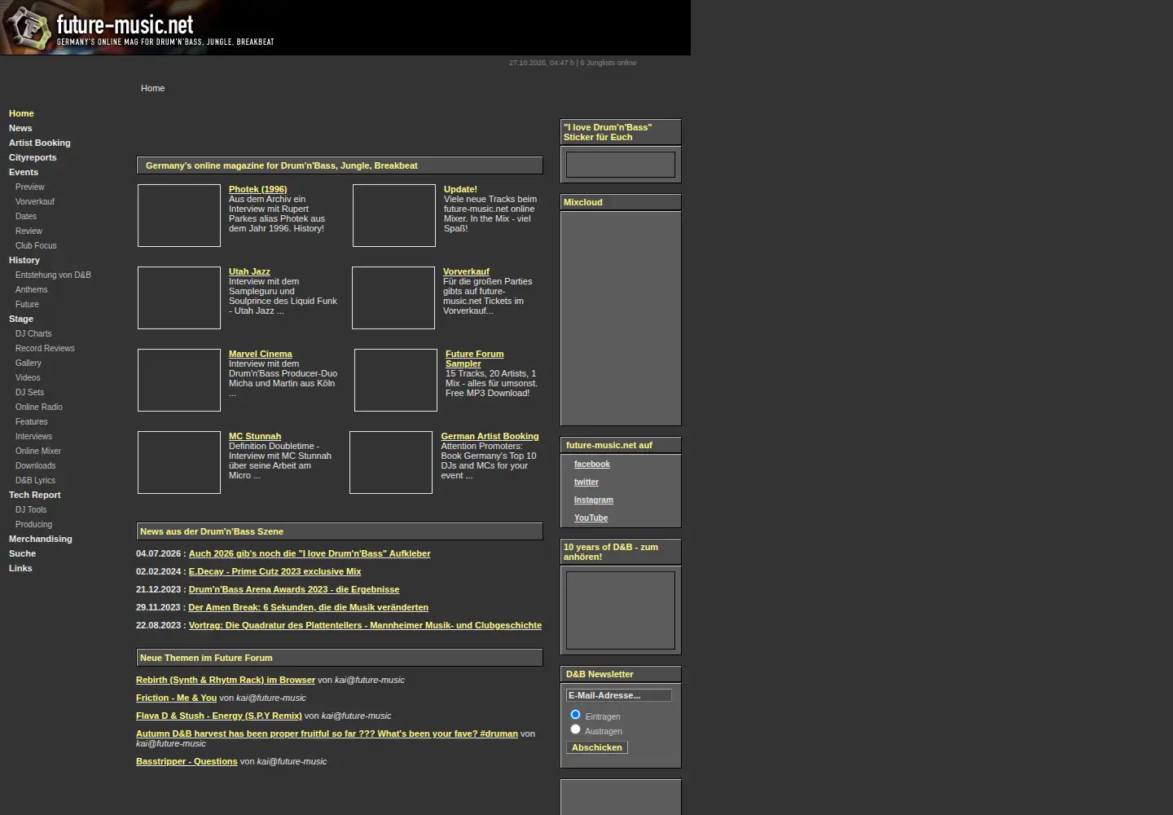Open D&B Lyrics page
The image size is (1173, 815).
coord(36,480)
